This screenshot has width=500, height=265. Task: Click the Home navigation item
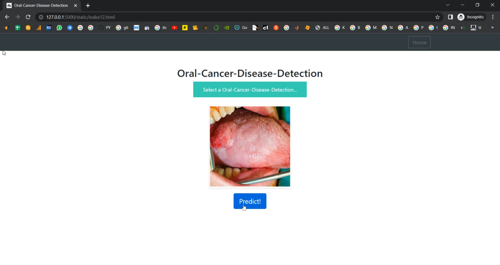pos(419,42)
